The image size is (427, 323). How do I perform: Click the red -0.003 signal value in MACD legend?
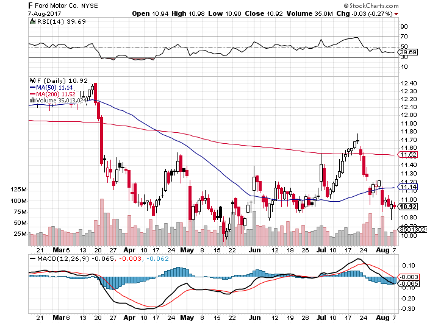tap(130, 258)
